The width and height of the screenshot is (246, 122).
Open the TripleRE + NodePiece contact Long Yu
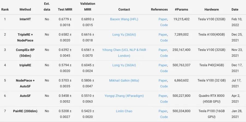(124, 34)
